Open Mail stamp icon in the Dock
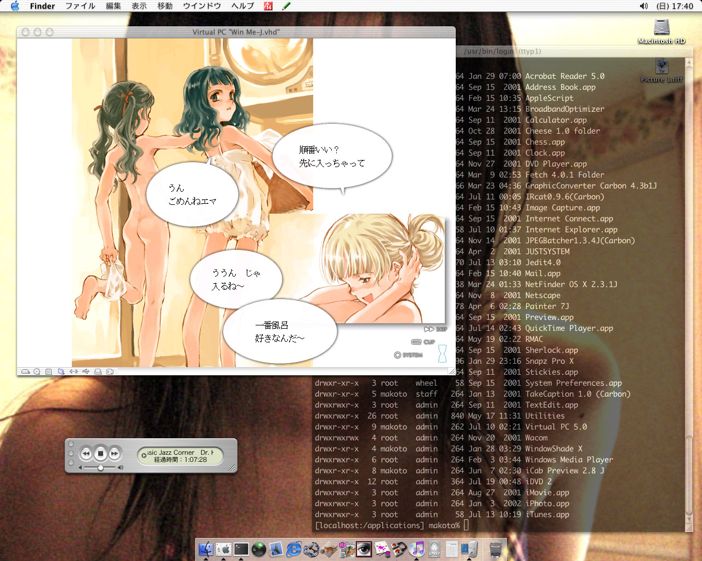 coord(276,549)
